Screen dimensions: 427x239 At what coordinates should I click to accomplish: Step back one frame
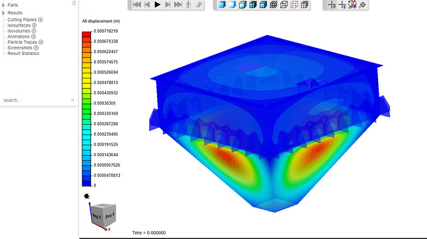click(x=147, y=4)
